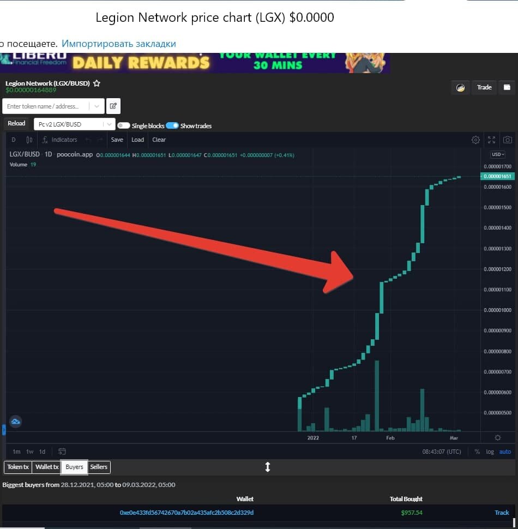Viewport: 518px width, 529px height.
Task: Switch to Buyers tab
Action: click(74, 467)
